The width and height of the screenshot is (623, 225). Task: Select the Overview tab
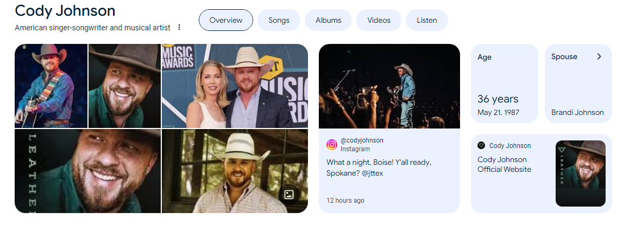(x=225, y=20)
